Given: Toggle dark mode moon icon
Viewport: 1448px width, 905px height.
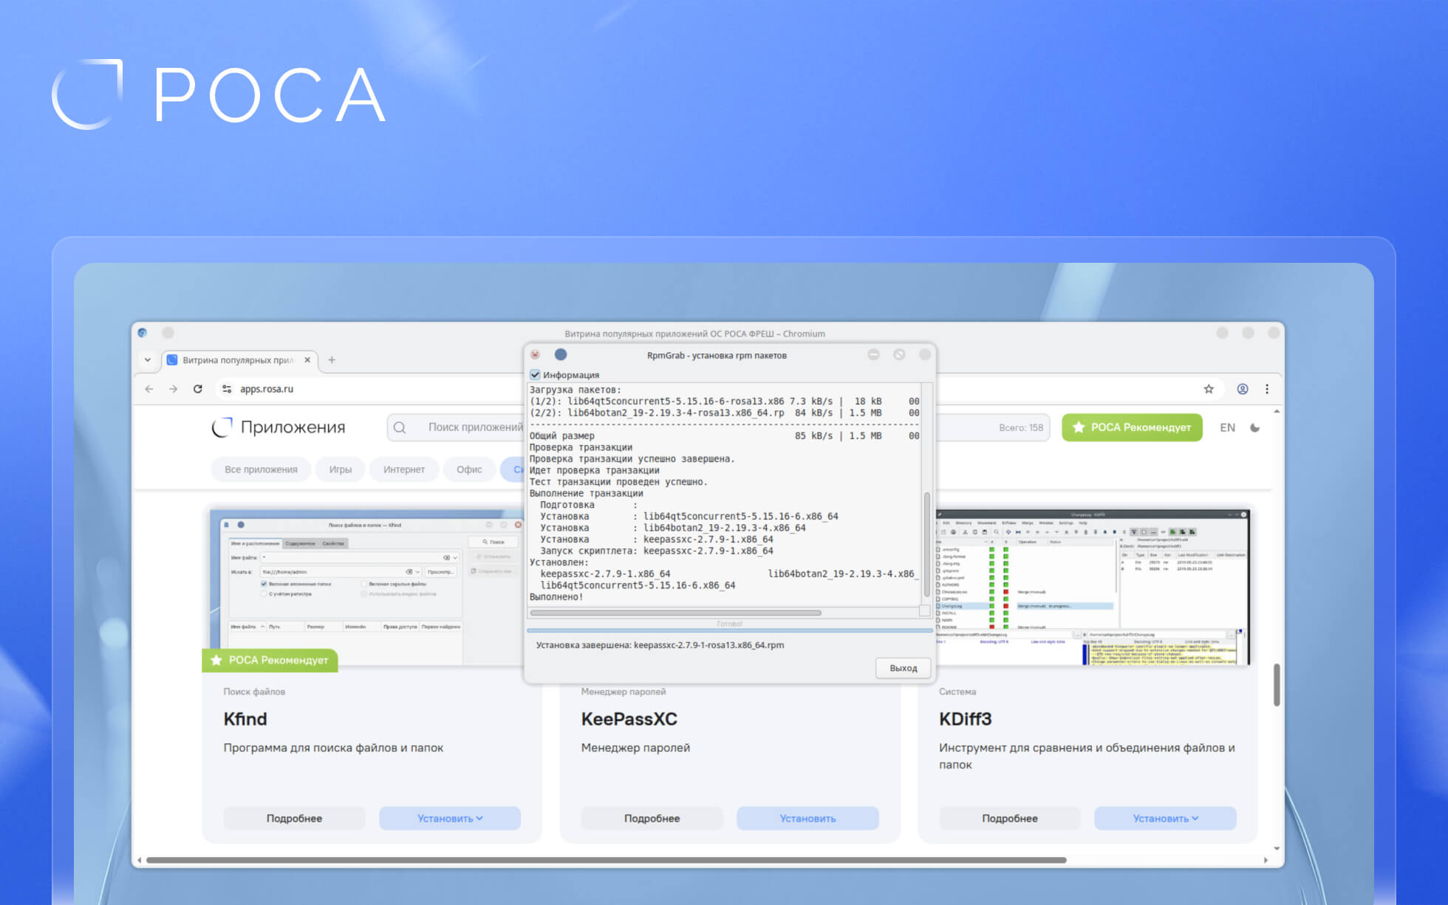Looking at the screenshot, I should pyautogui.click(x=1254, y=427).
